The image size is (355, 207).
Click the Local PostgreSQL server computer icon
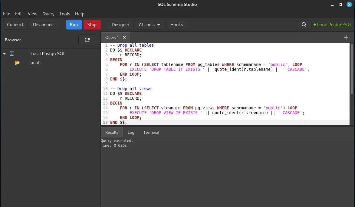(12, 53)
